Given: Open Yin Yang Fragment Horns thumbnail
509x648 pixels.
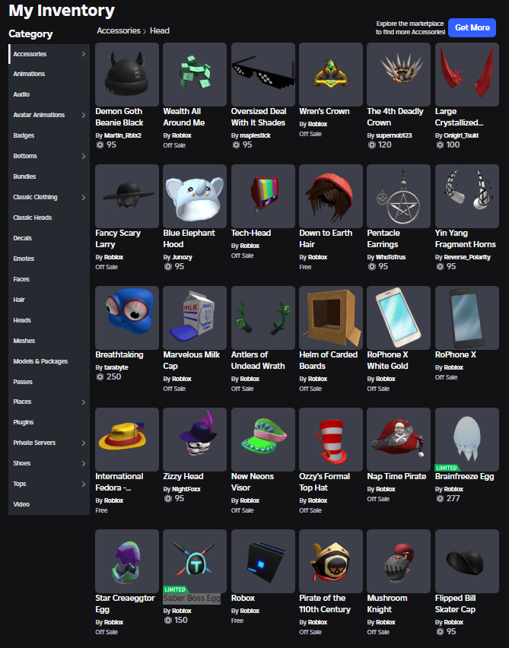Looking at the screenshot, I should (x=467, y=196).
